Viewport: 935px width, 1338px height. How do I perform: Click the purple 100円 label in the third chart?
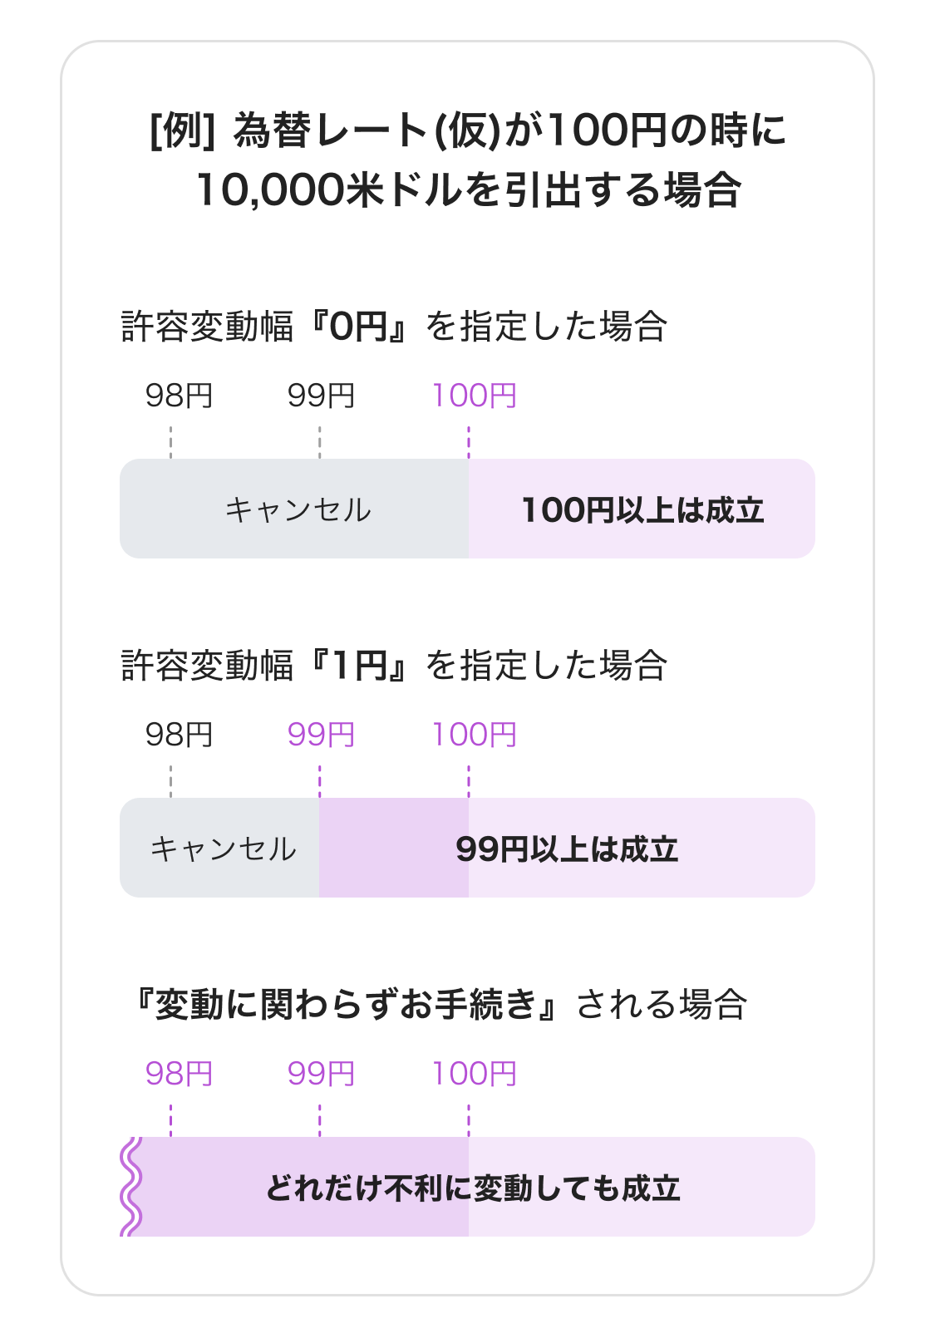(474, 1074)
